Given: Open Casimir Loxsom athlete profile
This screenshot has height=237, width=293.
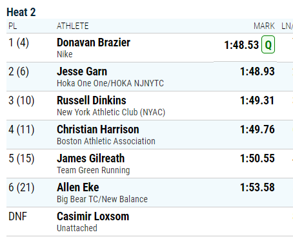Looking at the screenshot, I should (93, 216).
